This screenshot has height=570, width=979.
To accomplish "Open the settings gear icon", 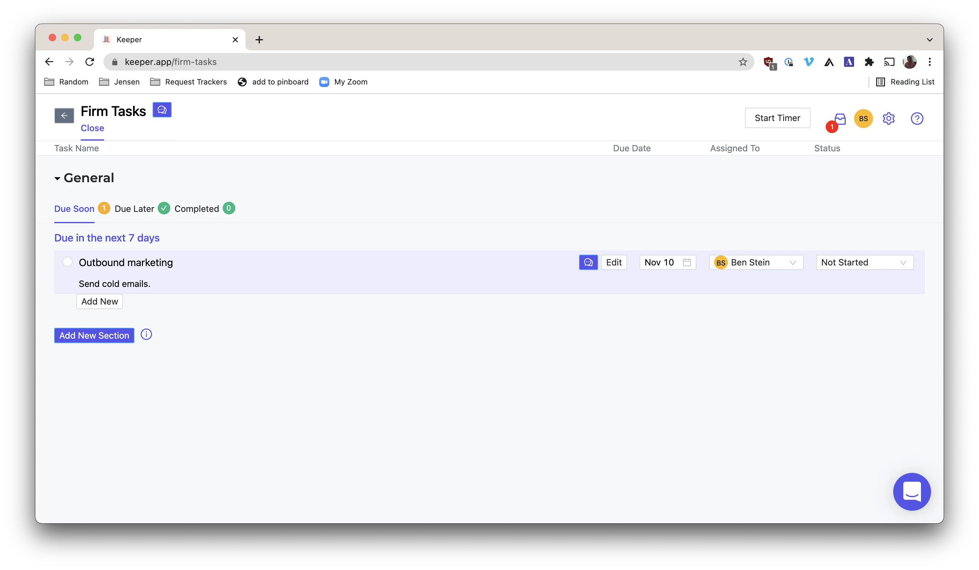I will click(x=888, y=119).
